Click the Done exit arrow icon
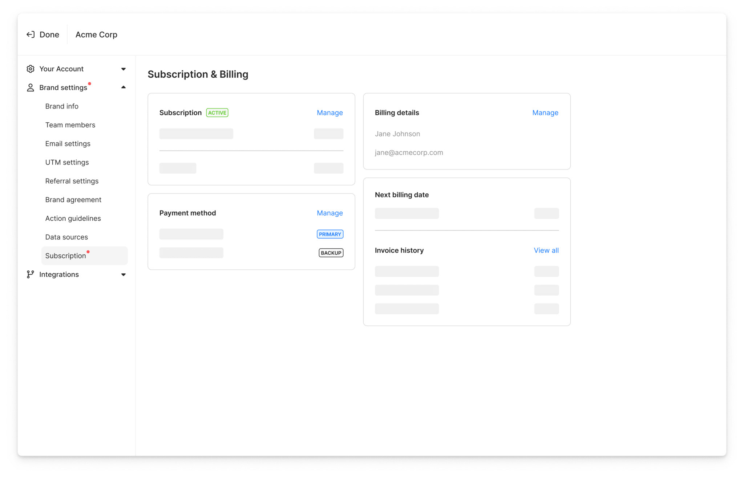Screen dimensions: 744x478 pos(31,34)
